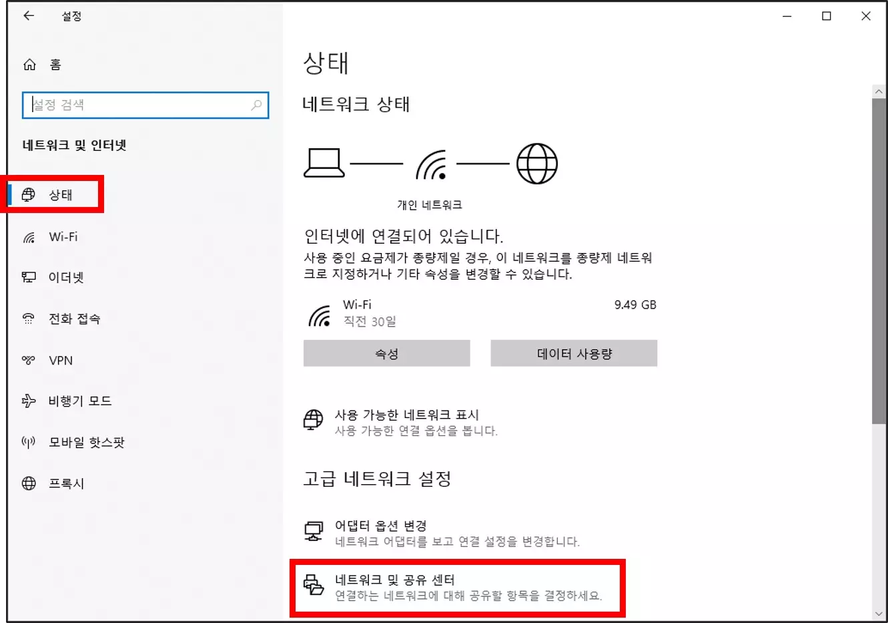Image resolution: width=888 pixels, height=623 pixels.
Task: Click the globe icon for 사용 가능한 네트워크 표시
Action: coord(313,420)
